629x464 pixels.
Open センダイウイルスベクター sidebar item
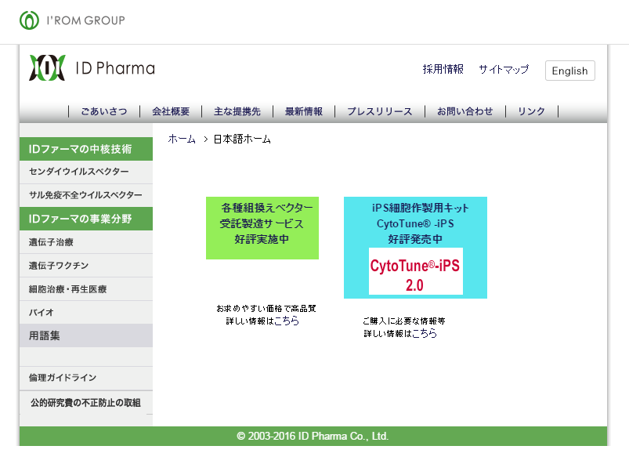pyautogui.click(x=86, y=172)
